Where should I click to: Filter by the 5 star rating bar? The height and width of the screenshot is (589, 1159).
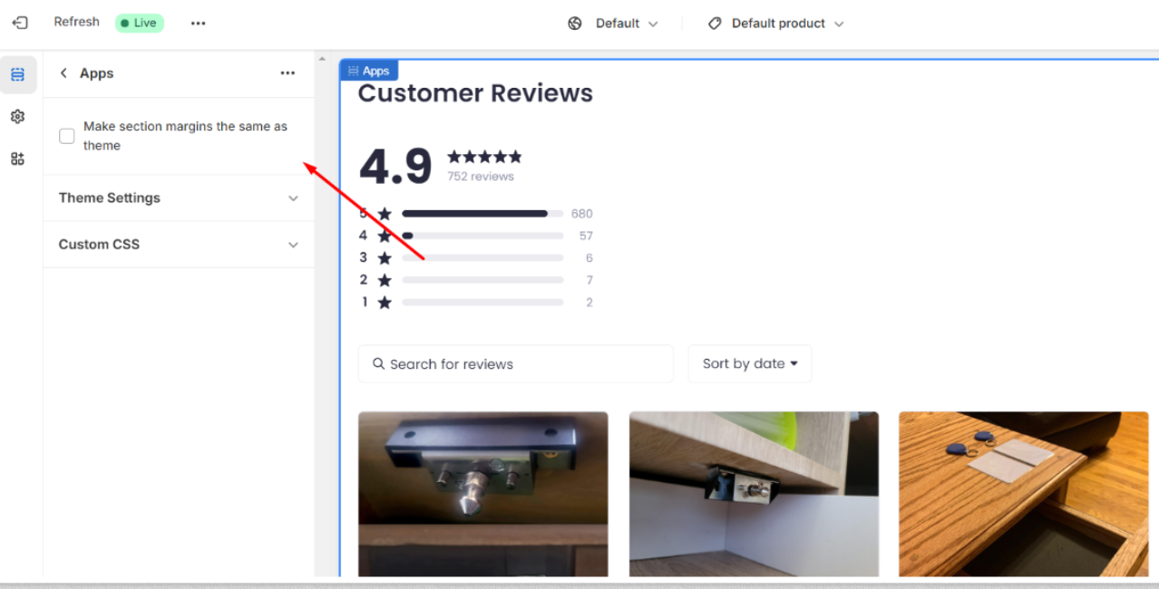pos(482,214)
